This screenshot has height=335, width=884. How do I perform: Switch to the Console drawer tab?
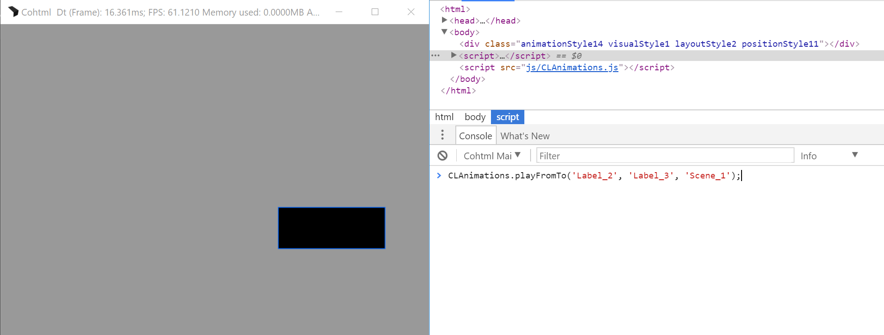[x=475, y=136]
